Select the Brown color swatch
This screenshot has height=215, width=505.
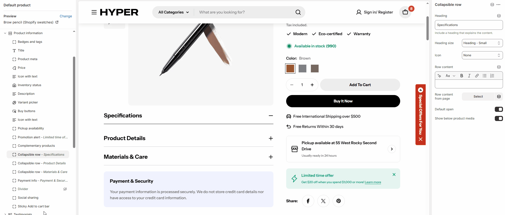pos(290,69)
